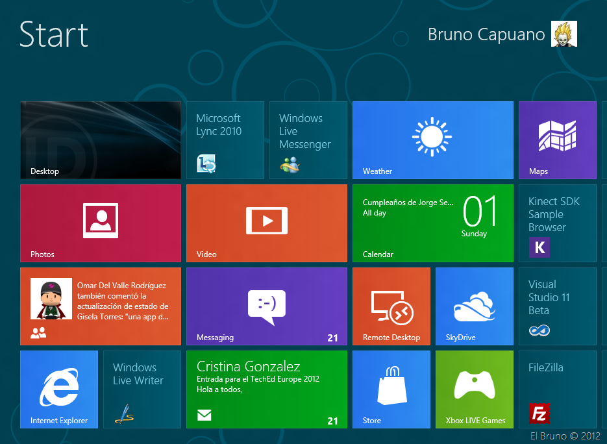Open the Desktop tile
This screenshot has width=607, height=444.
click(x=101, y=140)
